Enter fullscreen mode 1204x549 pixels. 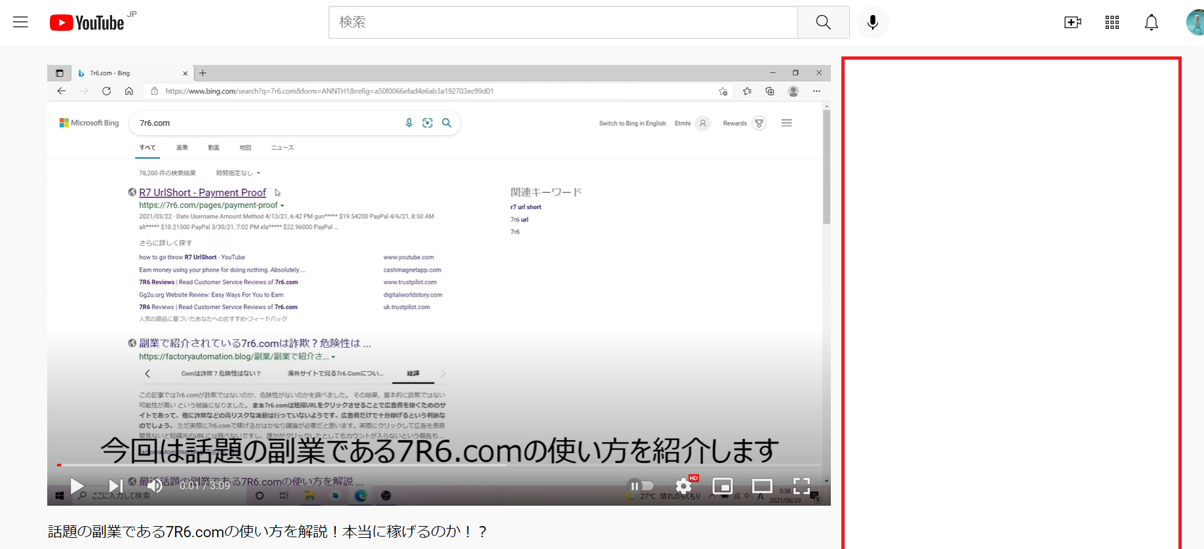[x=801, y=486]
